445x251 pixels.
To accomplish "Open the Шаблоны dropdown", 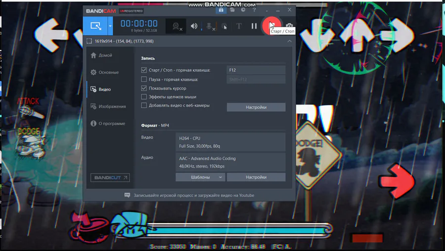I will [200, 177].
